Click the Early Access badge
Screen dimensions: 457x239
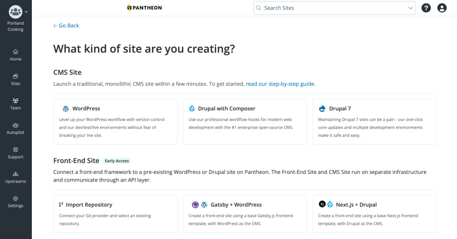pos(117,161)
